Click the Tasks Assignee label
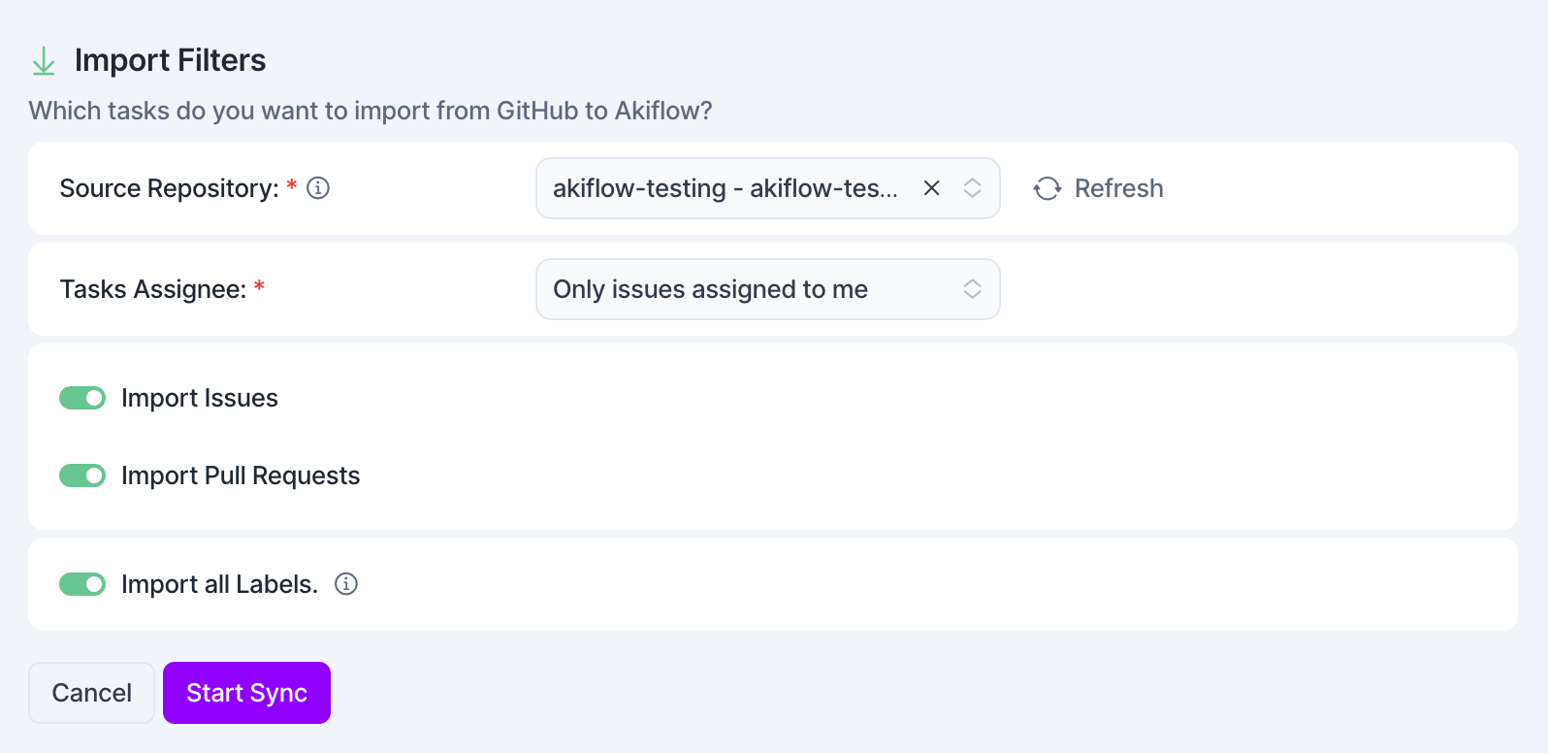The height and width of the screenshot is (753, 1548). click(153, 289)
